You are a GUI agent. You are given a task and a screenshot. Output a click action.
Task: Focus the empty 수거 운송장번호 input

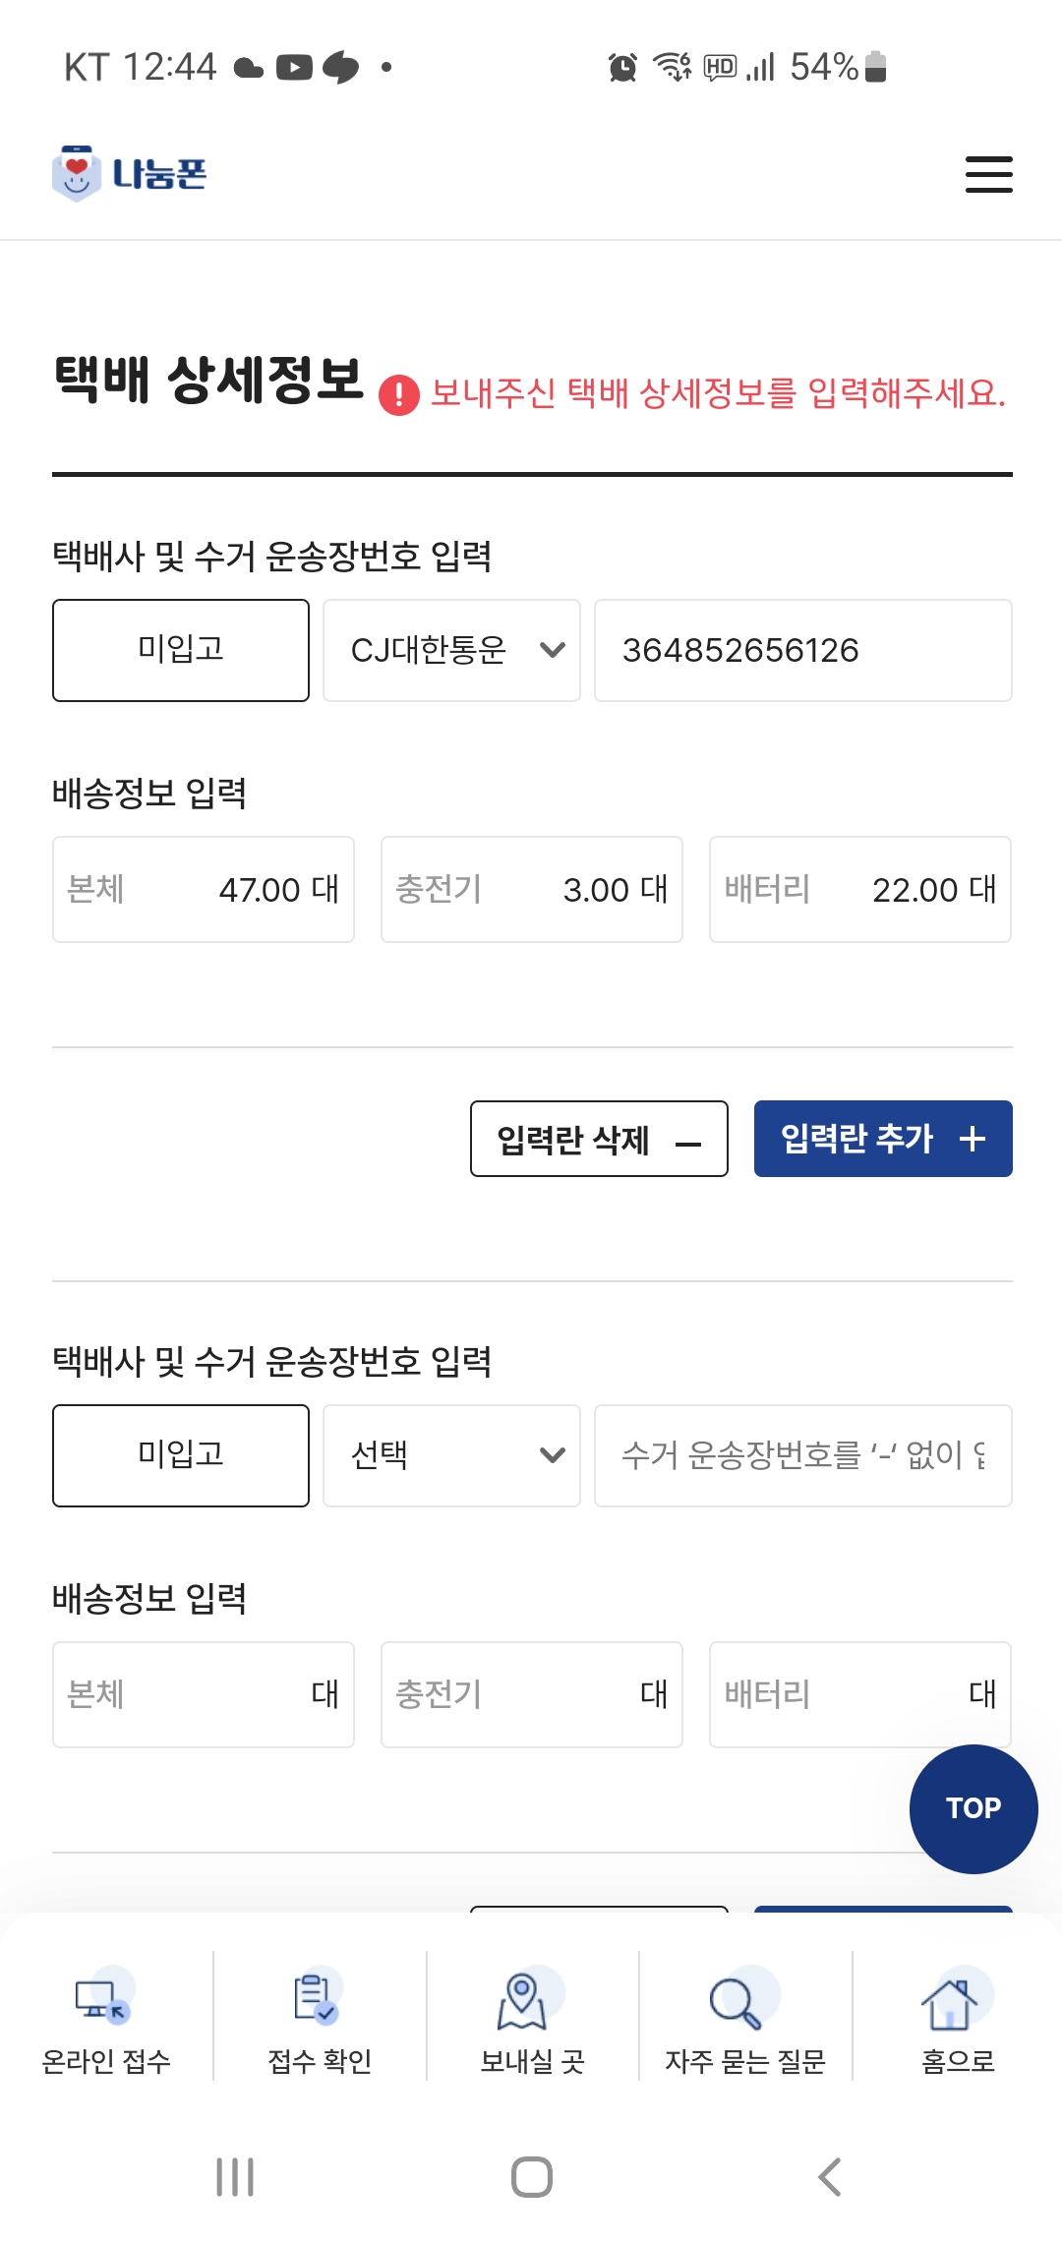tap(802, 1455)
